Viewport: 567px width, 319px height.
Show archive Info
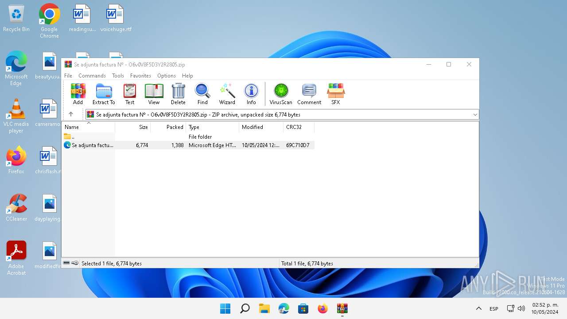coord(251,94)
